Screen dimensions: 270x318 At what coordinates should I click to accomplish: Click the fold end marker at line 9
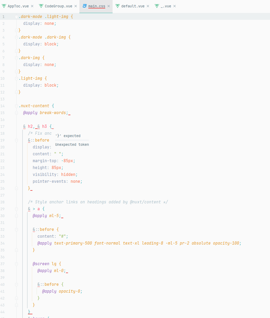tap(16, 71)
